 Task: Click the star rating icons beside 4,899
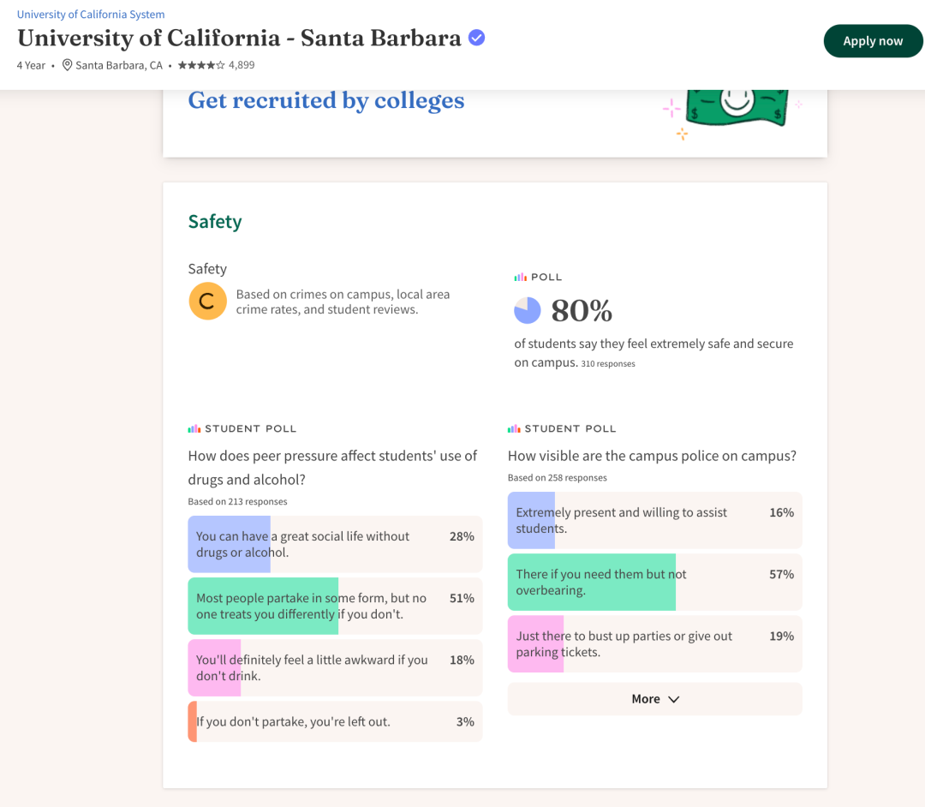click(x=201, y=65)
